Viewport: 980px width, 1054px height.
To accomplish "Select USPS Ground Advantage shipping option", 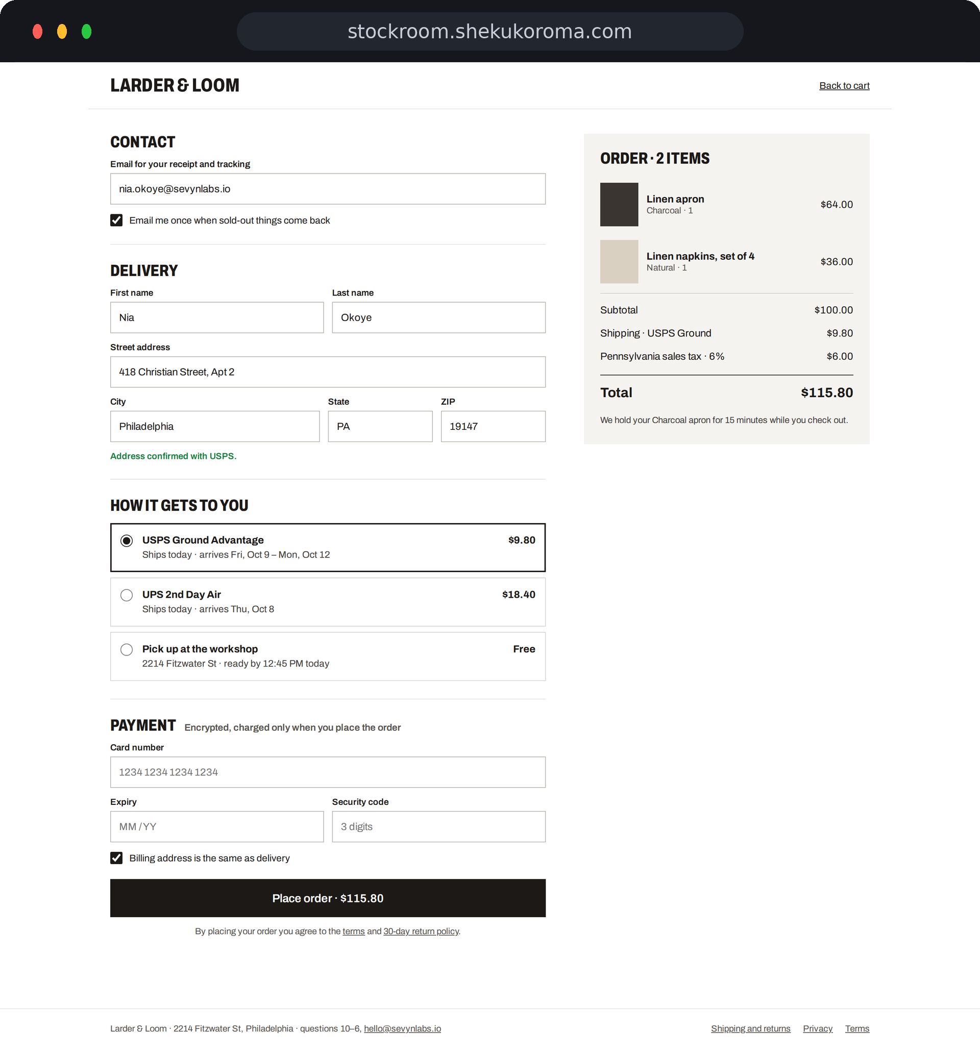I will (328, 548).
